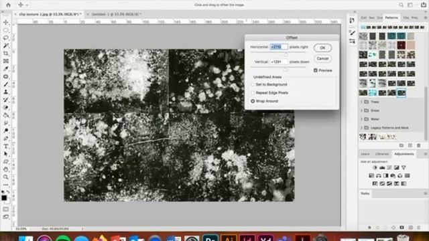Open the Search icon in top bar

coord(401,5)
